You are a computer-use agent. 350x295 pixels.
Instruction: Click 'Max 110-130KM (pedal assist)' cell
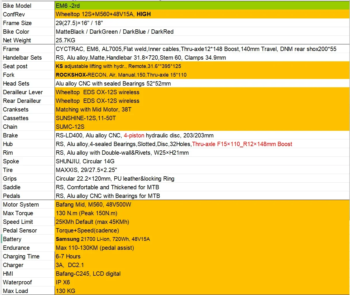[x=202, y=248]
